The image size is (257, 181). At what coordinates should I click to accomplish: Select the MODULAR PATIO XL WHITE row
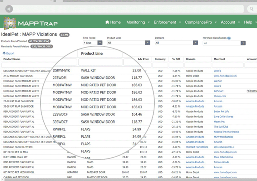click(x=128, y=147)
